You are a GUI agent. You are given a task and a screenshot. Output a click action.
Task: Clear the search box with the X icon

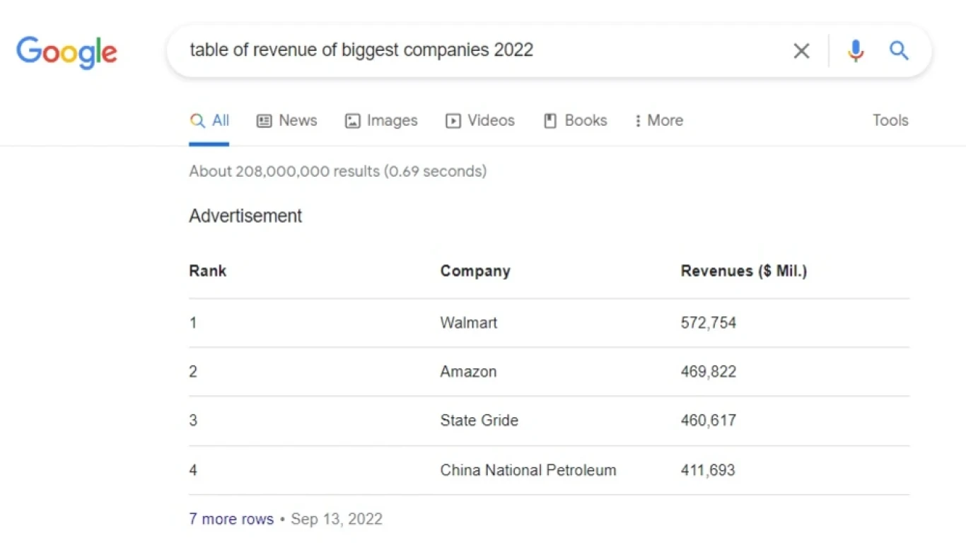tap(801, 51)
